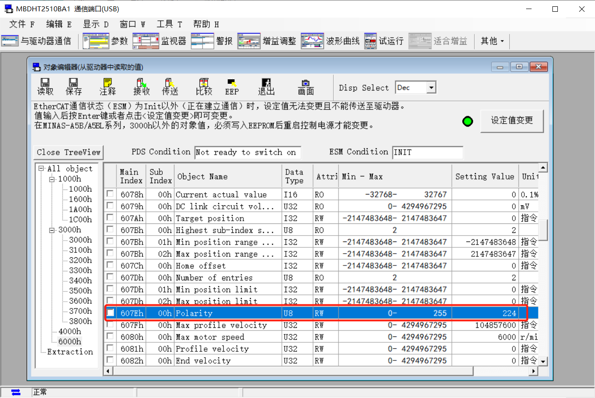Open the 增益调整 gain tuning tool

tap(267, 41)
